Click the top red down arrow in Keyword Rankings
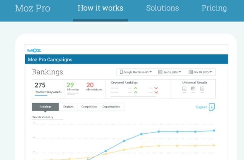Image resolution: width=244 pixels, height=160 pixels. 156,88
